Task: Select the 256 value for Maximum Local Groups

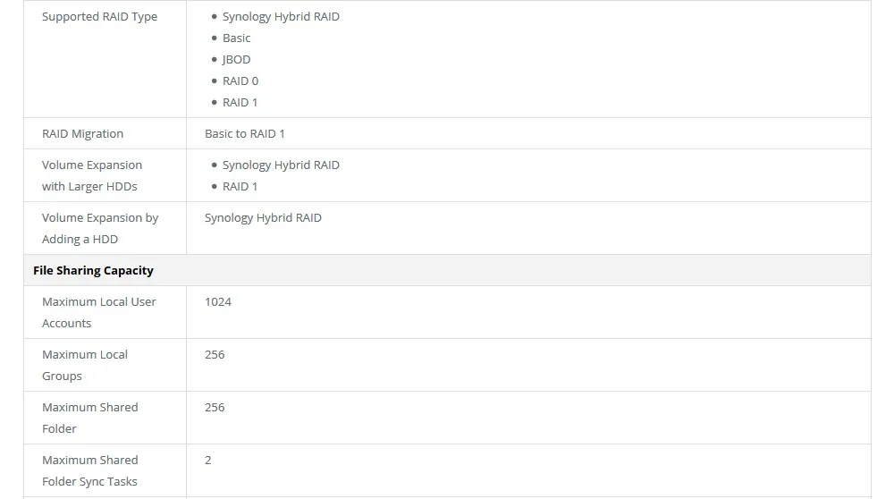Action: click(x=215, y=355)
